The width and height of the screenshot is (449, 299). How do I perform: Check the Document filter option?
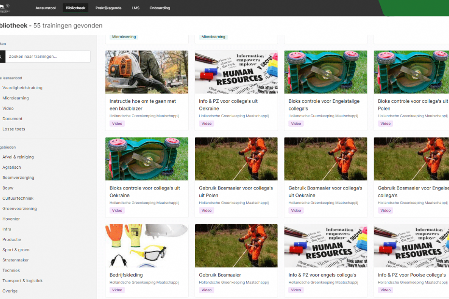coord(13,119)
